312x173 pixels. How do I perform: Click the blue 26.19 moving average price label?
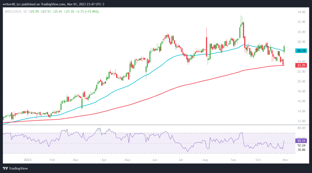pyautogui.click(x=301, y=51)
